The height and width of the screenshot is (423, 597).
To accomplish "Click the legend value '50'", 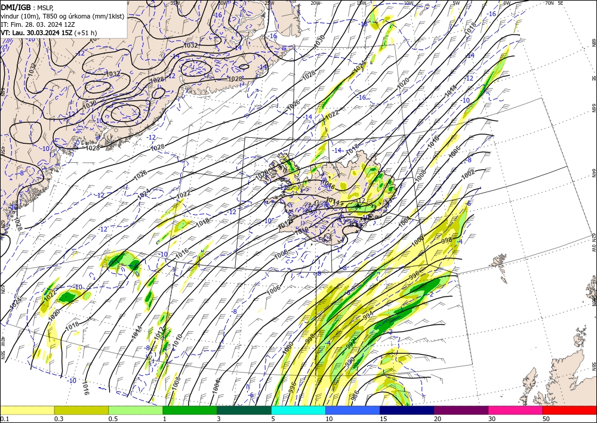I will point(546,419).
